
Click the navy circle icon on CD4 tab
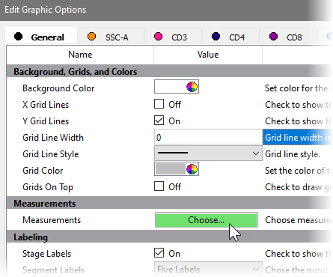click(x=216, y=37)
